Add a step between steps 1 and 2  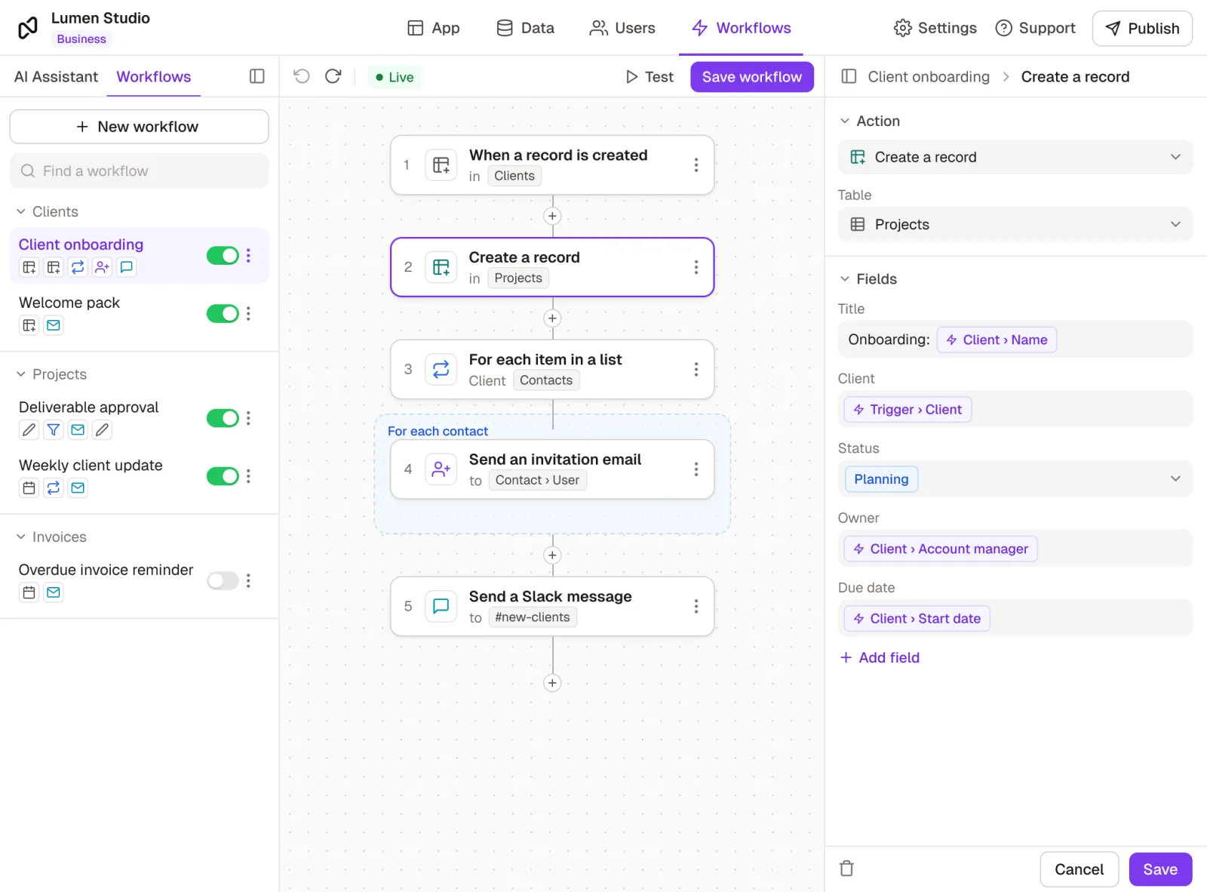pyautogui.click(x=552, y=216)
